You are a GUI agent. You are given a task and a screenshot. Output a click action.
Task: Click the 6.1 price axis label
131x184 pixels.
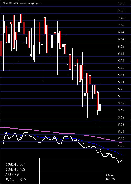click(120, 89)
